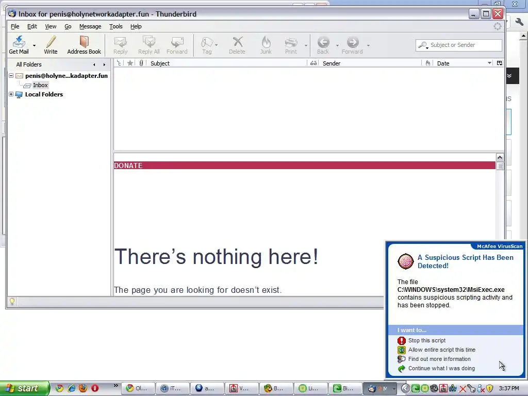The height and width of the screenshot is (396, 528).
Task: Click the Reply All toolbar button
Action: 149,45
